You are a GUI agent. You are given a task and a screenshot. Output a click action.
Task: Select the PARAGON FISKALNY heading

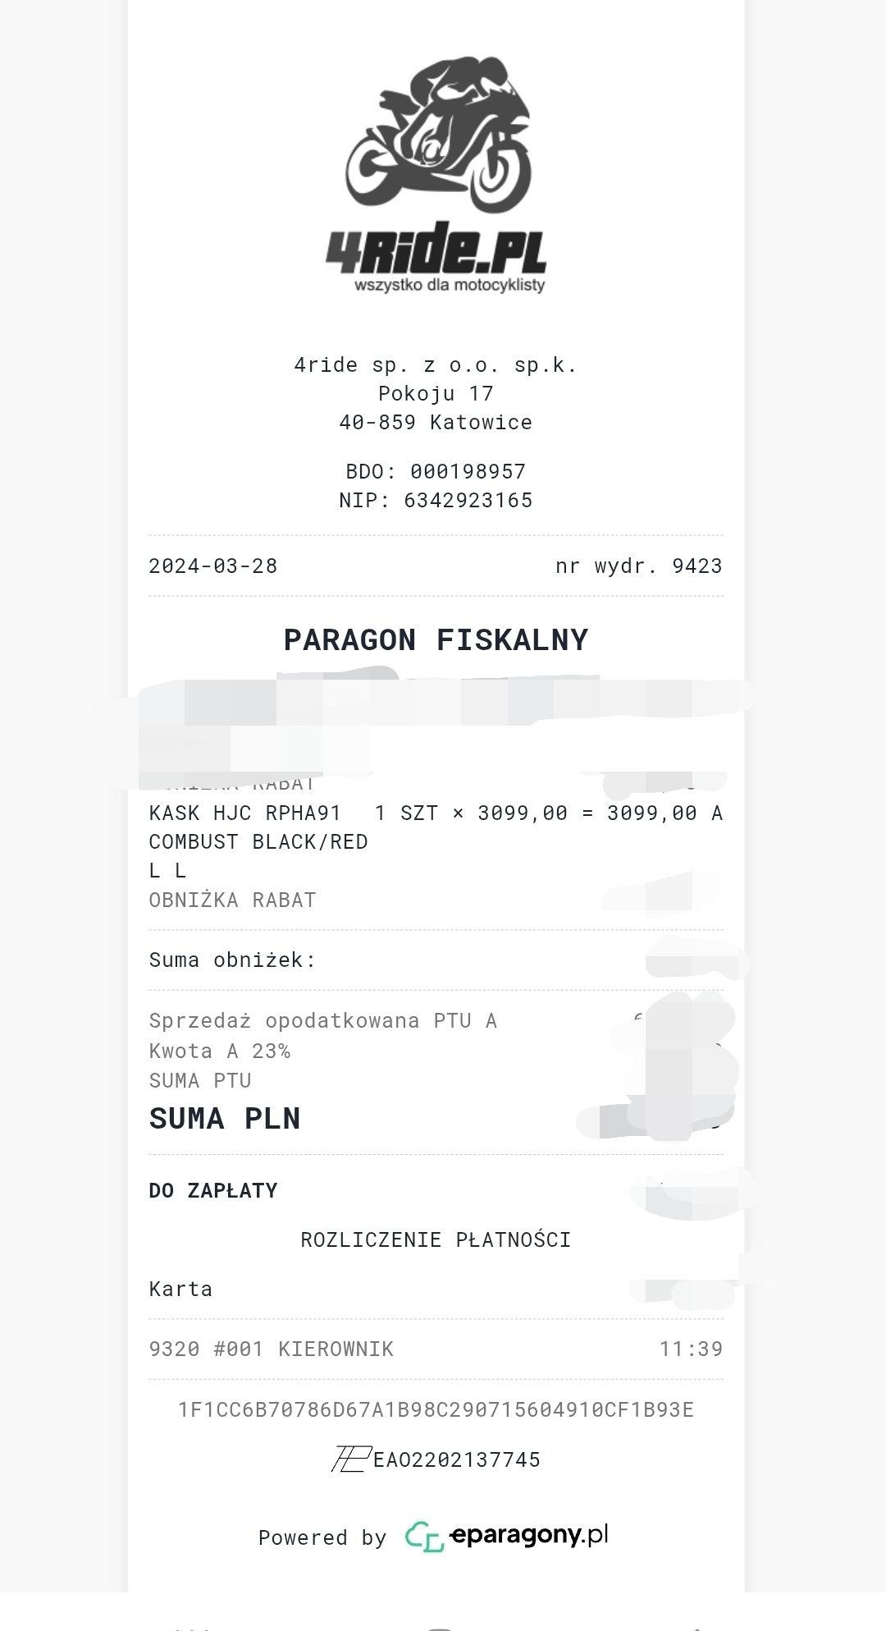point(436,639)
